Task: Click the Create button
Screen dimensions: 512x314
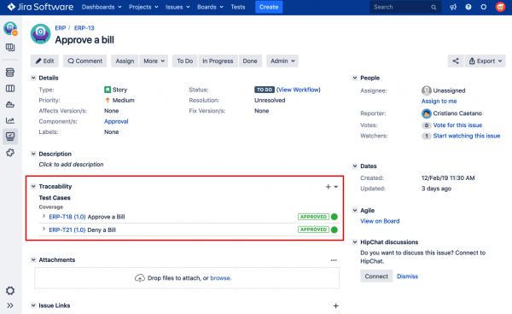Action: [269, 7]
